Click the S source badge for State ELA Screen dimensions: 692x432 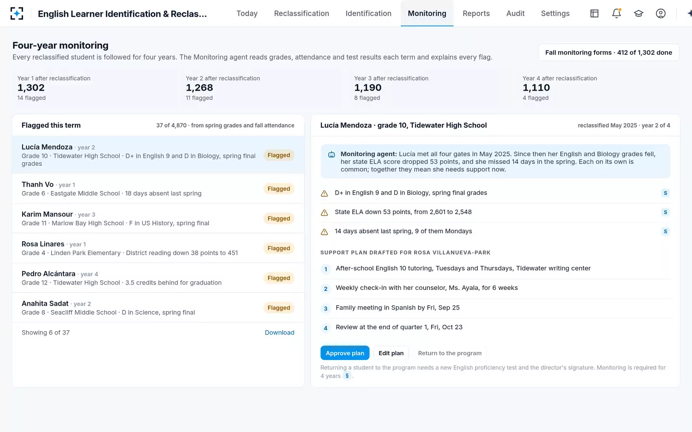click(666, 212)
